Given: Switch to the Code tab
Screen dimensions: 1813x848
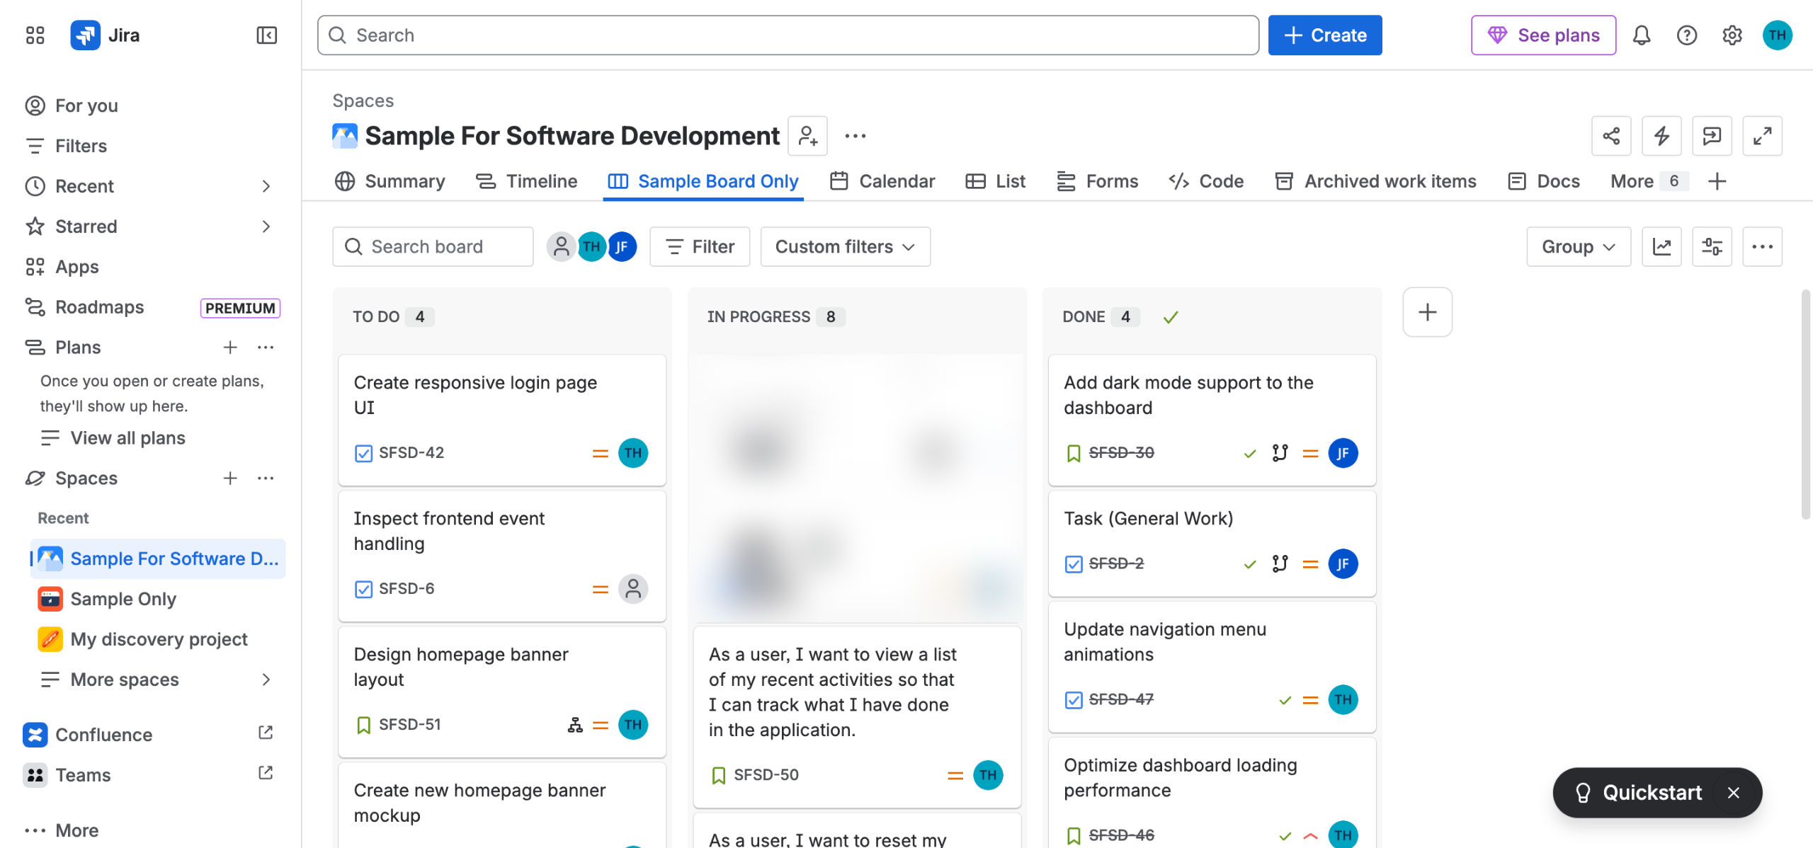Looking at the screenshot, I should click(x=1206, y=181).
